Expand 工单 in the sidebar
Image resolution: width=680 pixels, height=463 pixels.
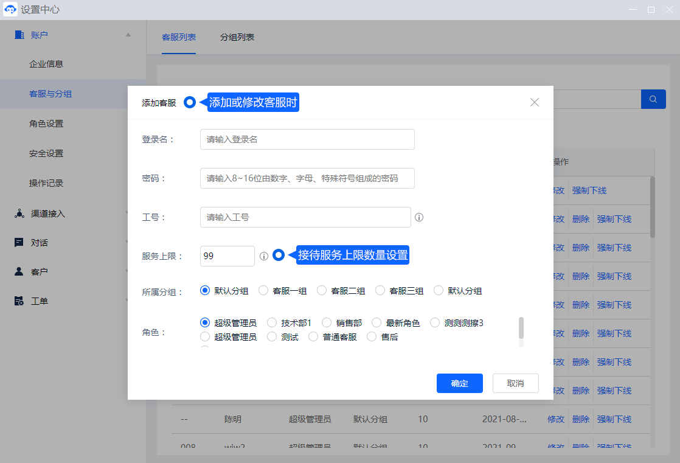click(x=39, y=301)
